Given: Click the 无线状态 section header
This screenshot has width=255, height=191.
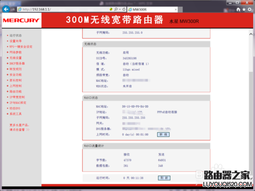Looking at the screenshot, I should tap(146, 44).
